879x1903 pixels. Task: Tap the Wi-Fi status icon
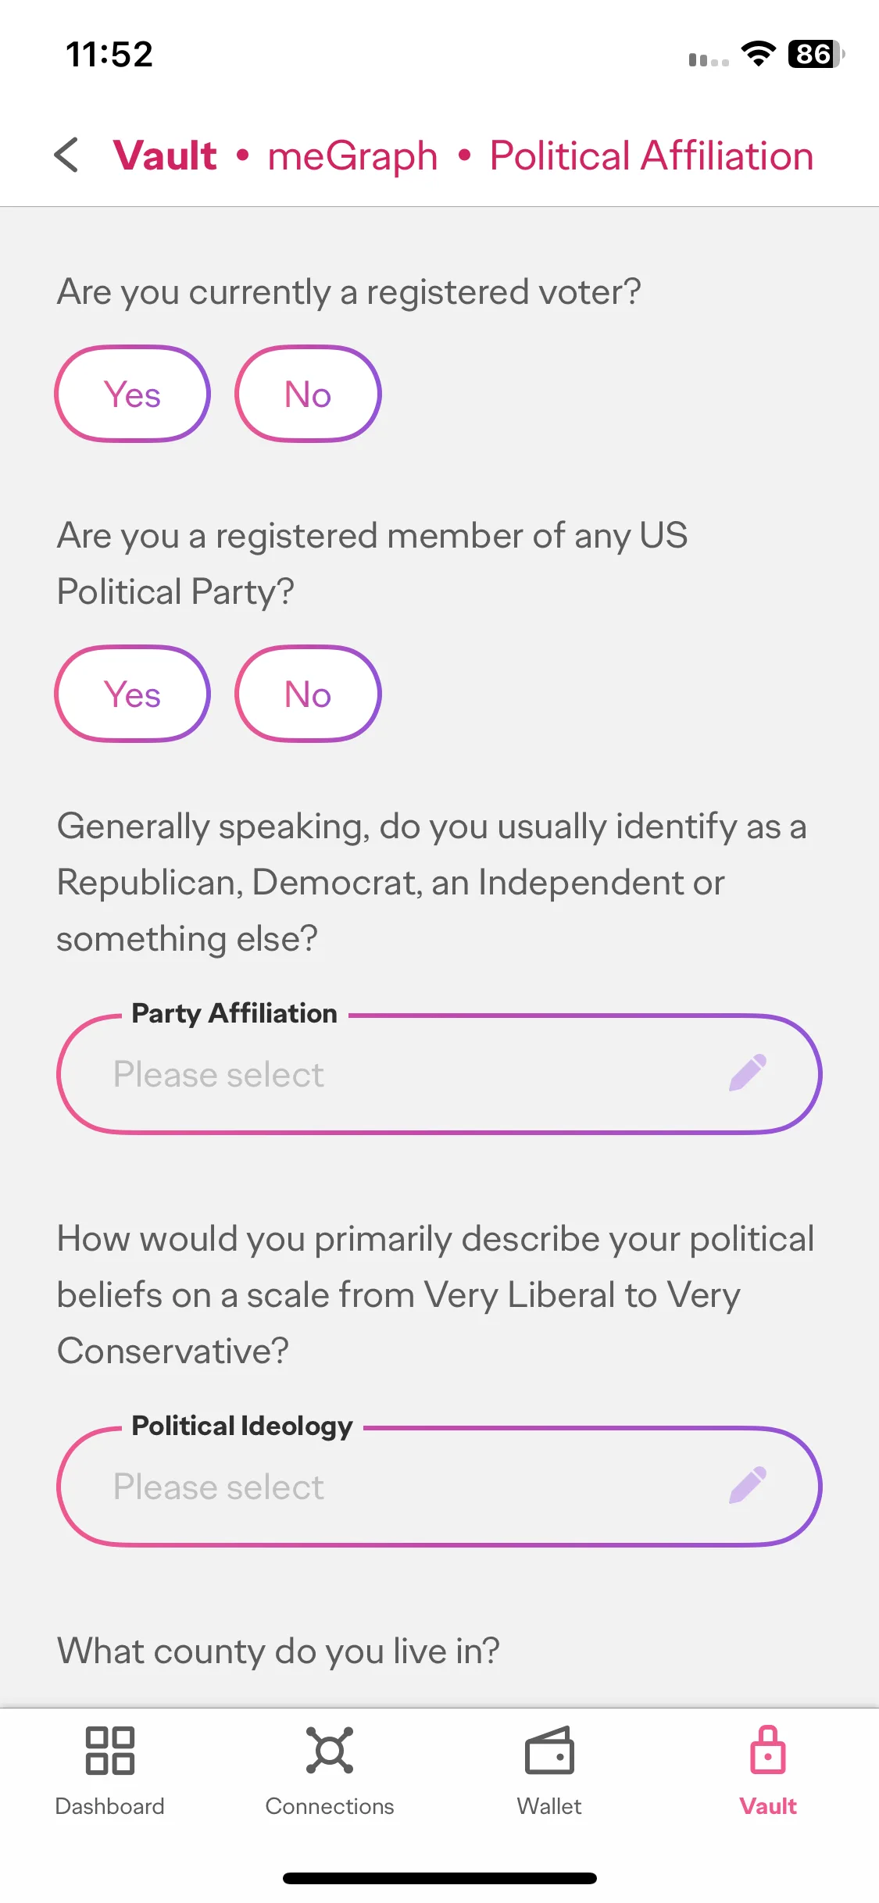click(x=758, y=54)
